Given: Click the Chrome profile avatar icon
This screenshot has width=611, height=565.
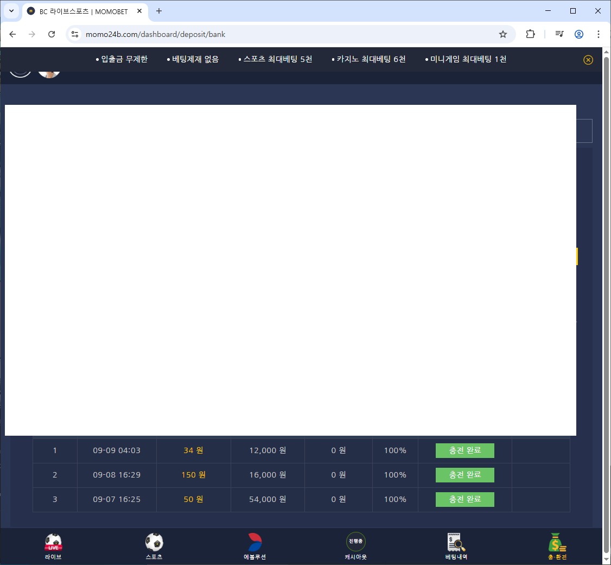Looking at the screenshot, I should pyautogui.click(x=579, y=34).
